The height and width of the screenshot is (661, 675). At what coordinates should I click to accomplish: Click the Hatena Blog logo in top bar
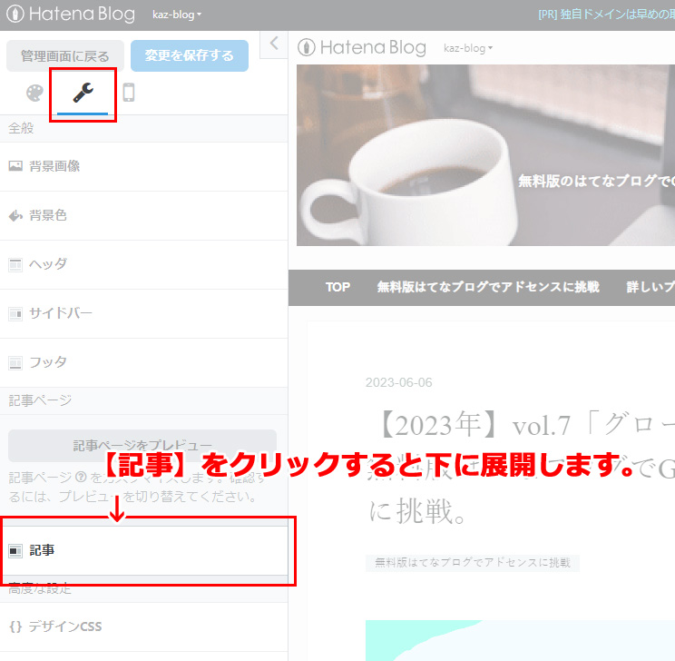click(x=71, y=15)
